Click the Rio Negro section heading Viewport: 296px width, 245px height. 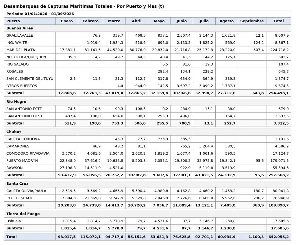click(x=16, y=101)
